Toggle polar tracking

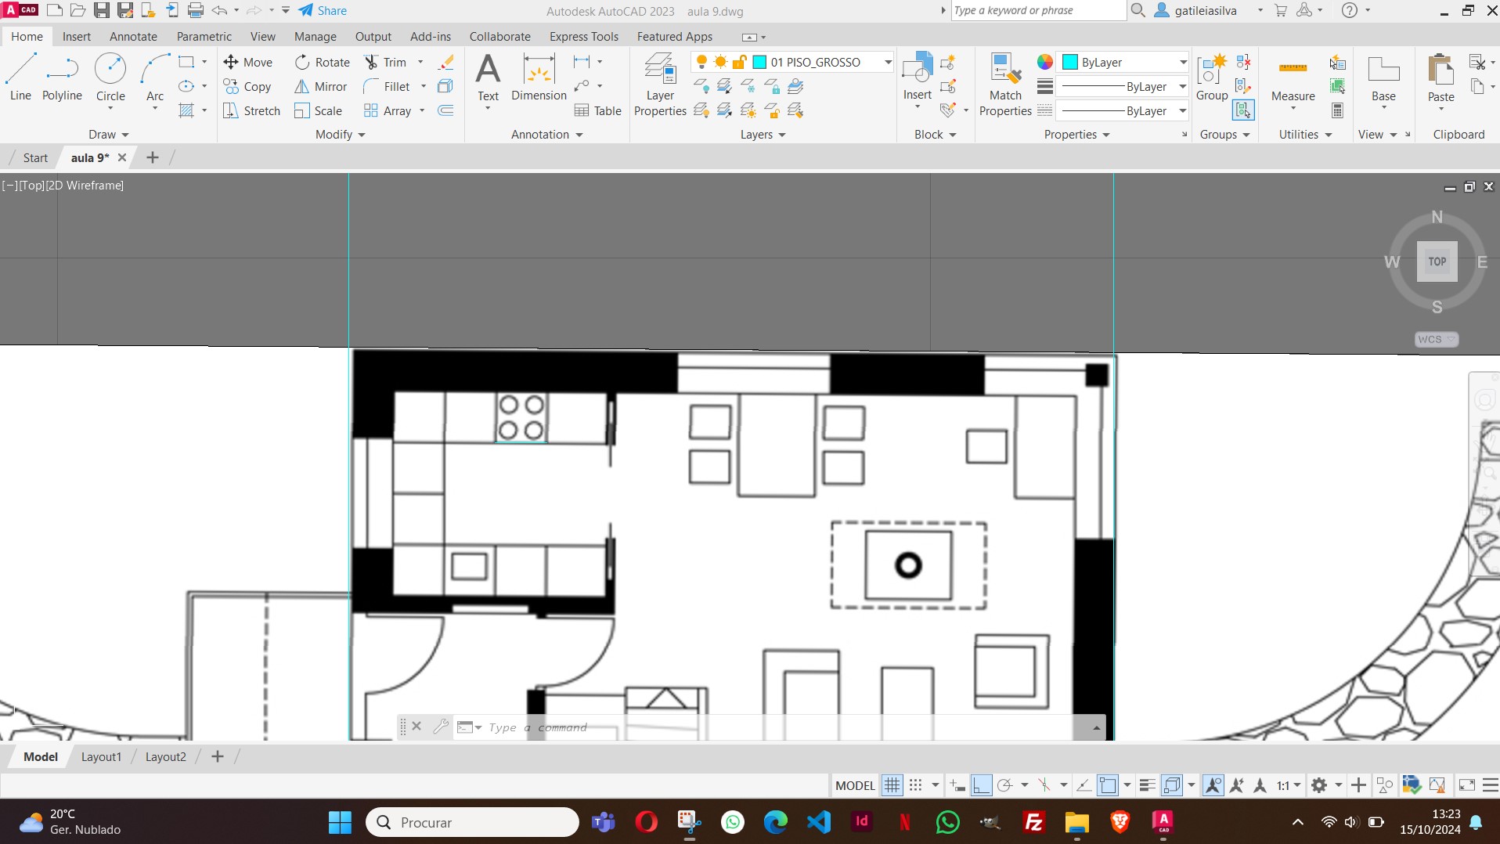point(1005,784)
